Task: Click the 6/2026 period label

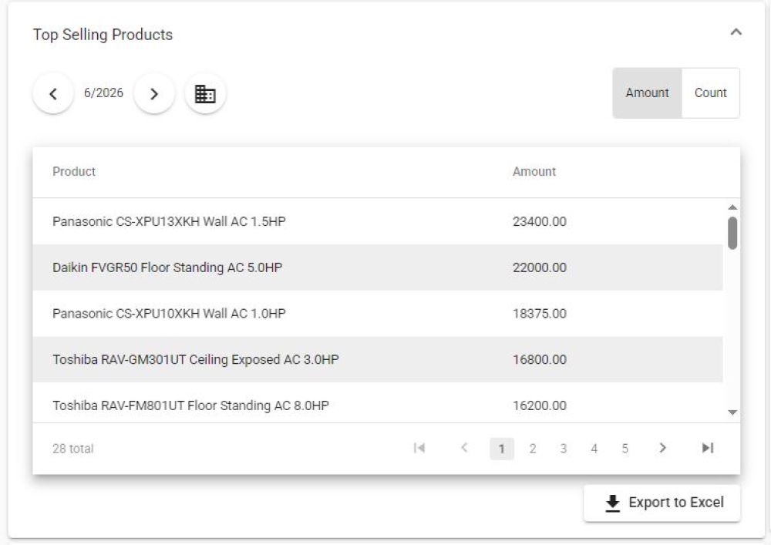Action: point(103,93)
